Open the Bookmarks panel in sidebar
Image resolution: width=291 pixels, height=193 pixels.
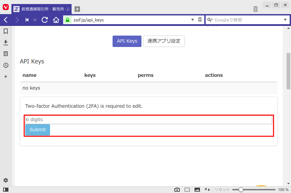coord(6,31)
